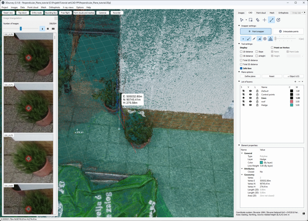Toggle the point snap mode icon
The width and height of the screenshot is (308, 221).
(x=243, y=39)
